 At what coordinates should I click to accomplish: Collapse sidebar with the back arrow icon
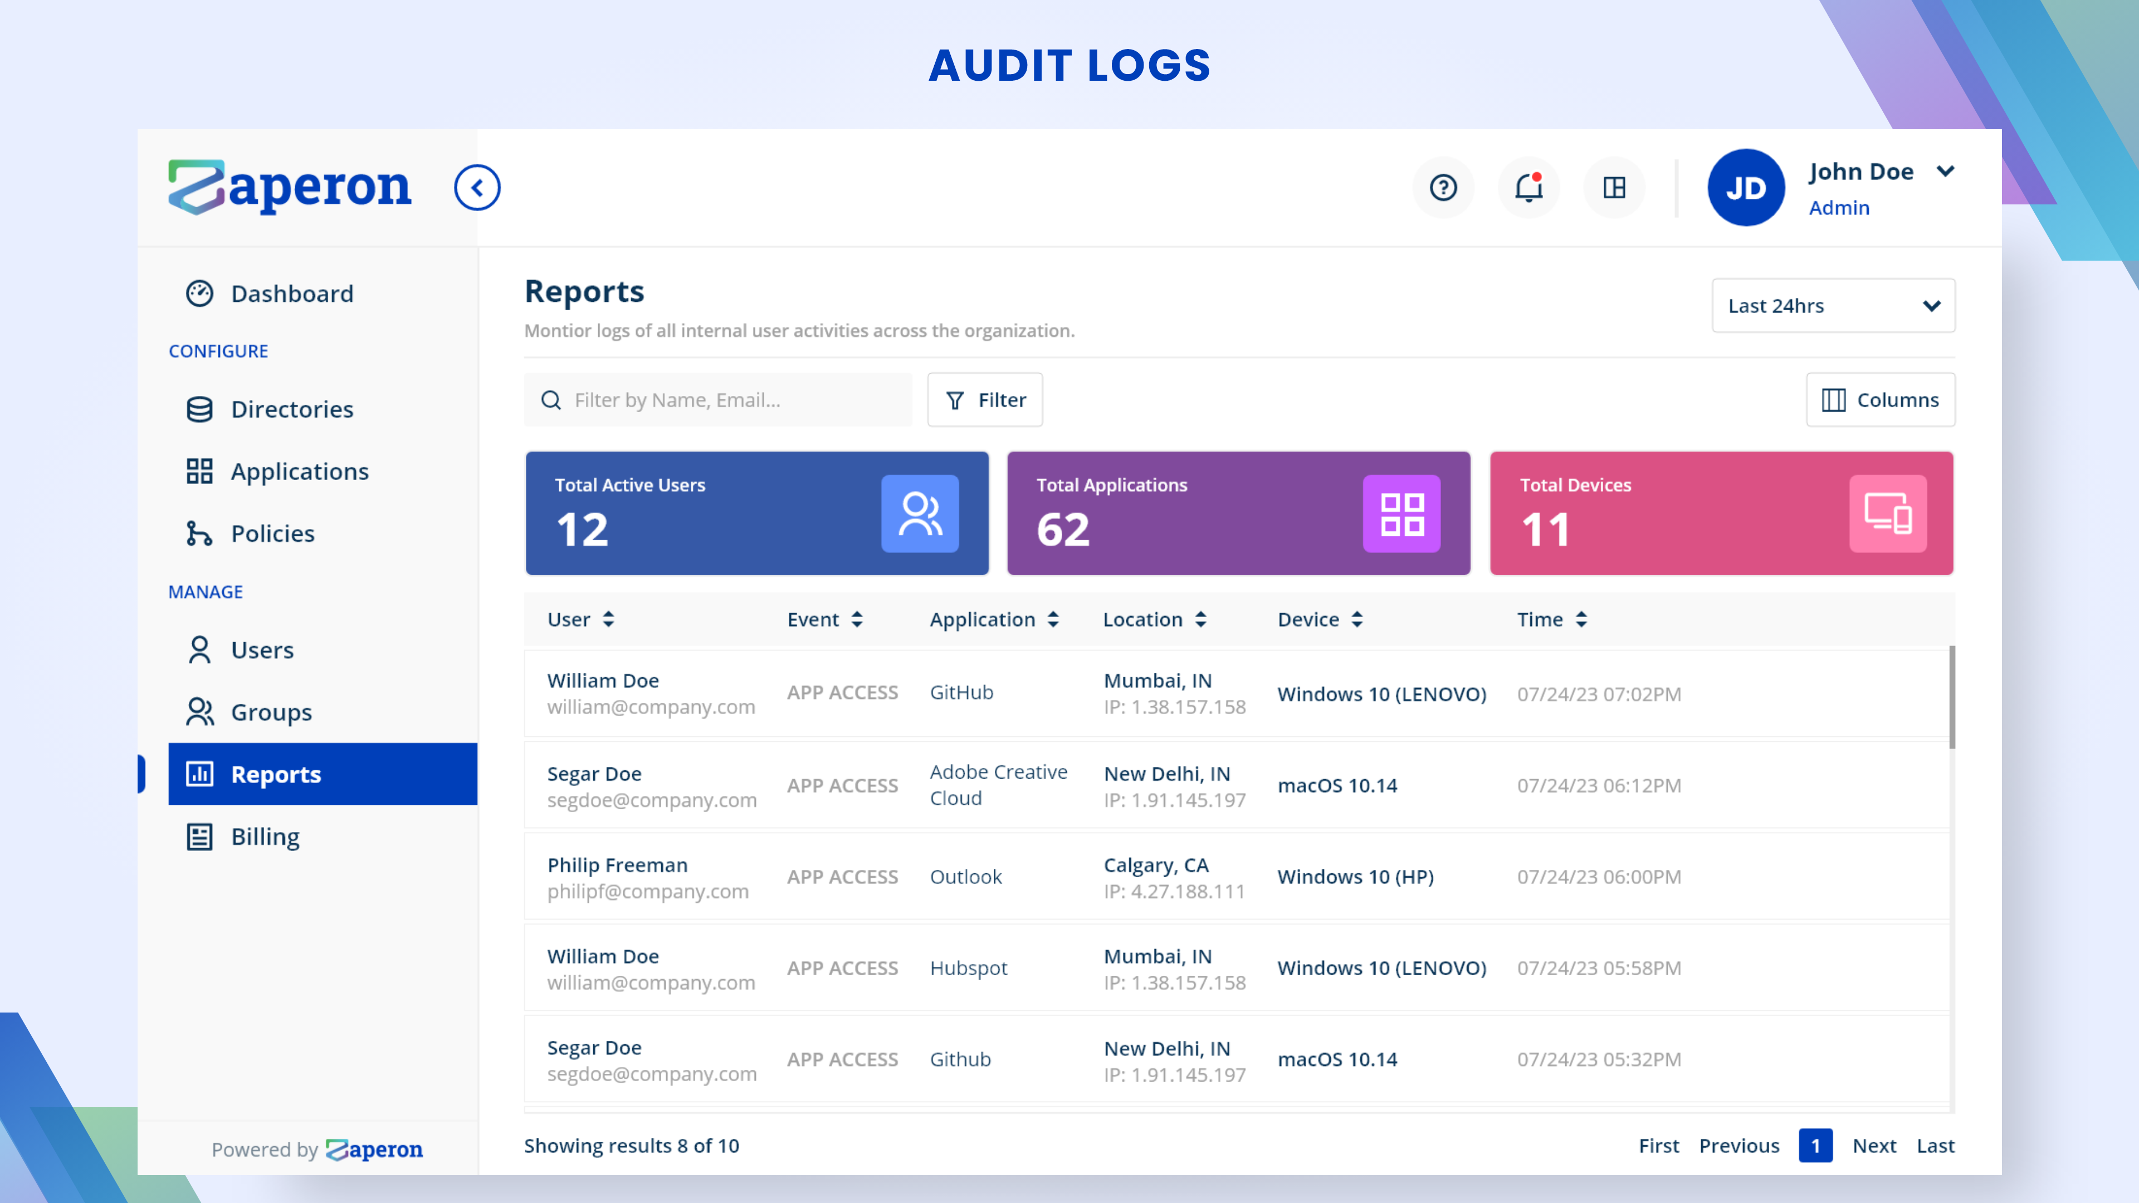(477, 188)
